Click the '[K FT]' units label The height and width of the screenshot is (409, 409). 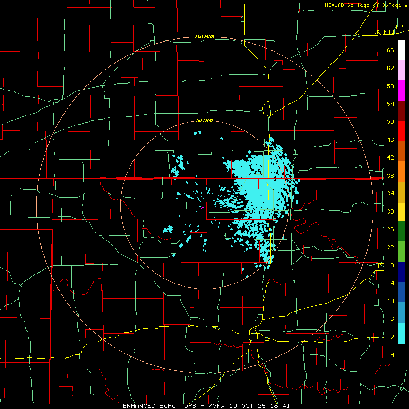click(x=384, y=31)
